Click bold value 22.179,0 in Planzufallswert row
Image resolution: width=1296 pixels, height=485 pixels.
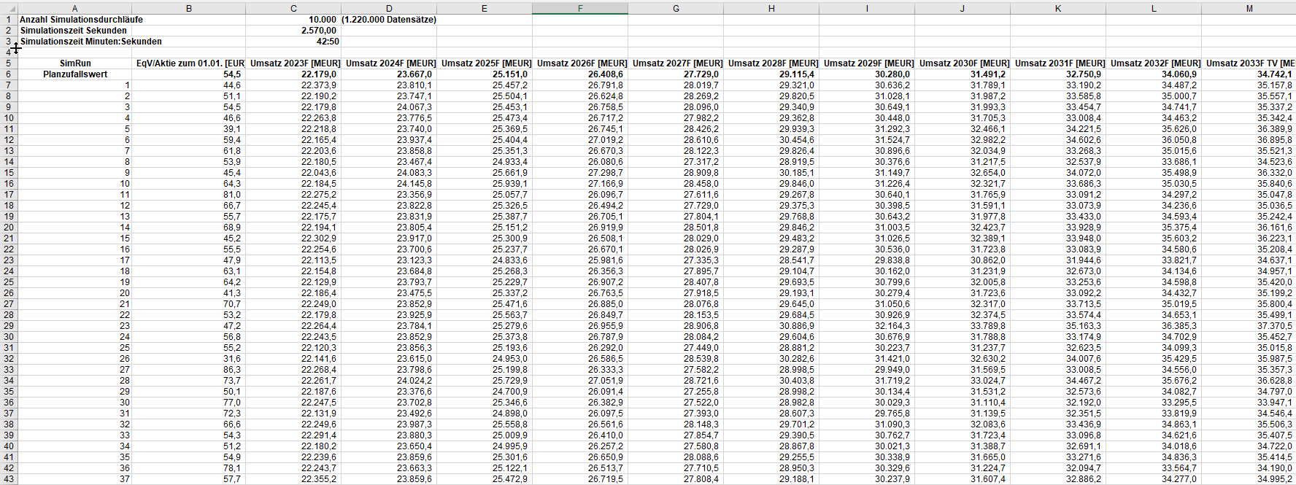coord(319,74)
